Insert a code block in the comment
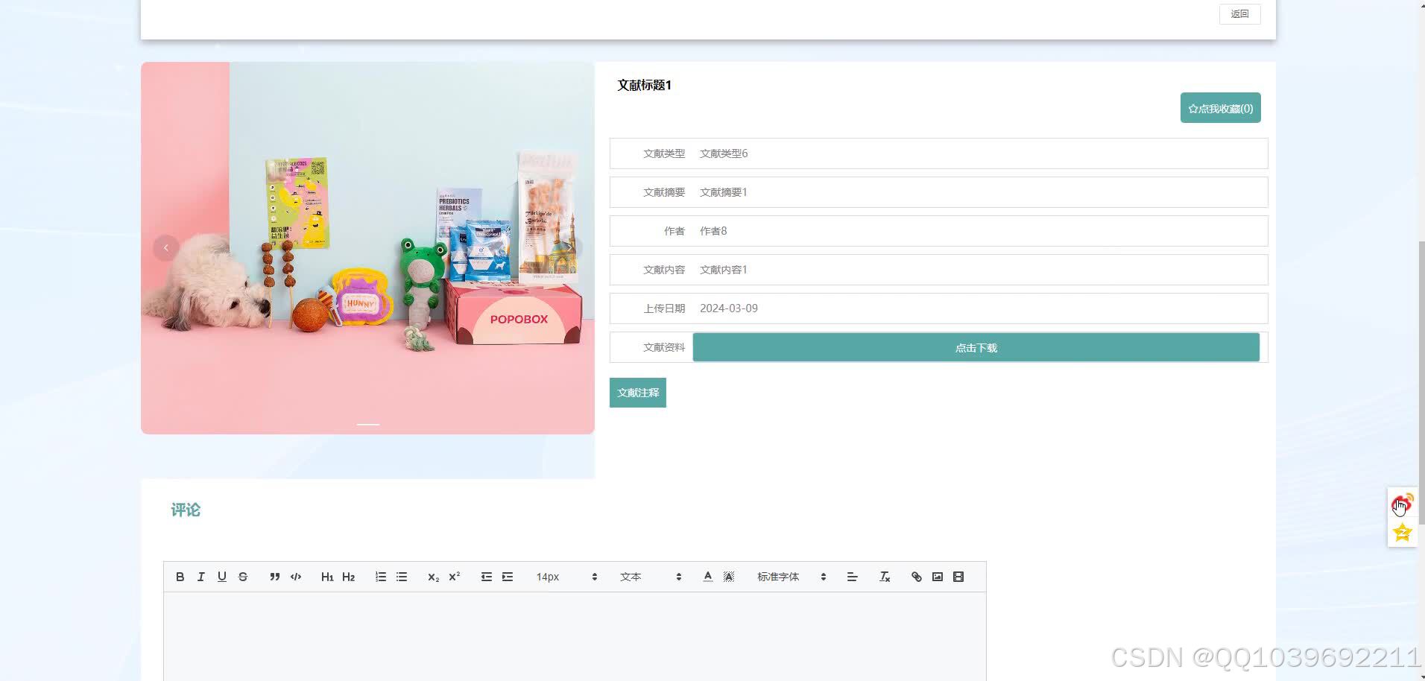1425x681 pixels. pyautogui.click(x=296, y=577)
